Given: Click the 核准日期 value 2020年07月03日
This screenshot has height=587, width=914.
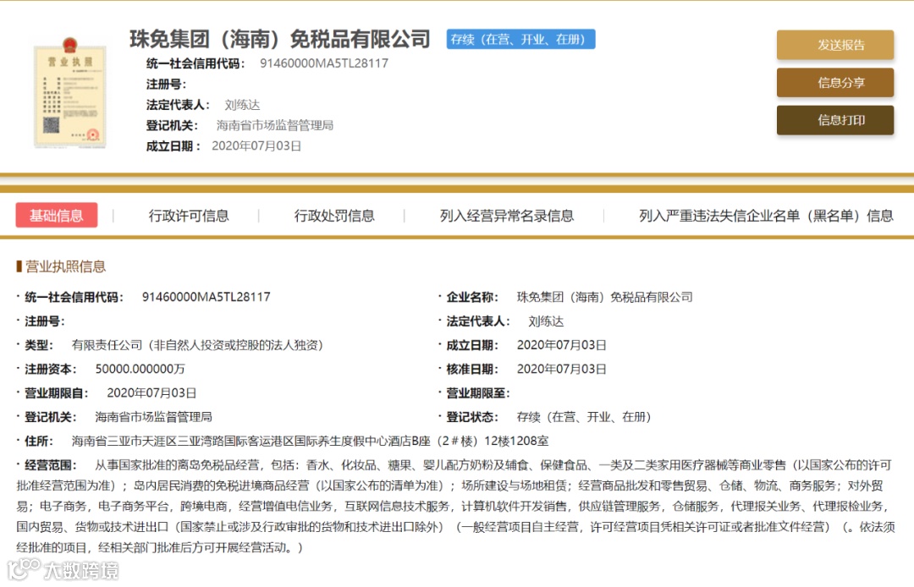Looking at the screenshot, I should [561, 370].
